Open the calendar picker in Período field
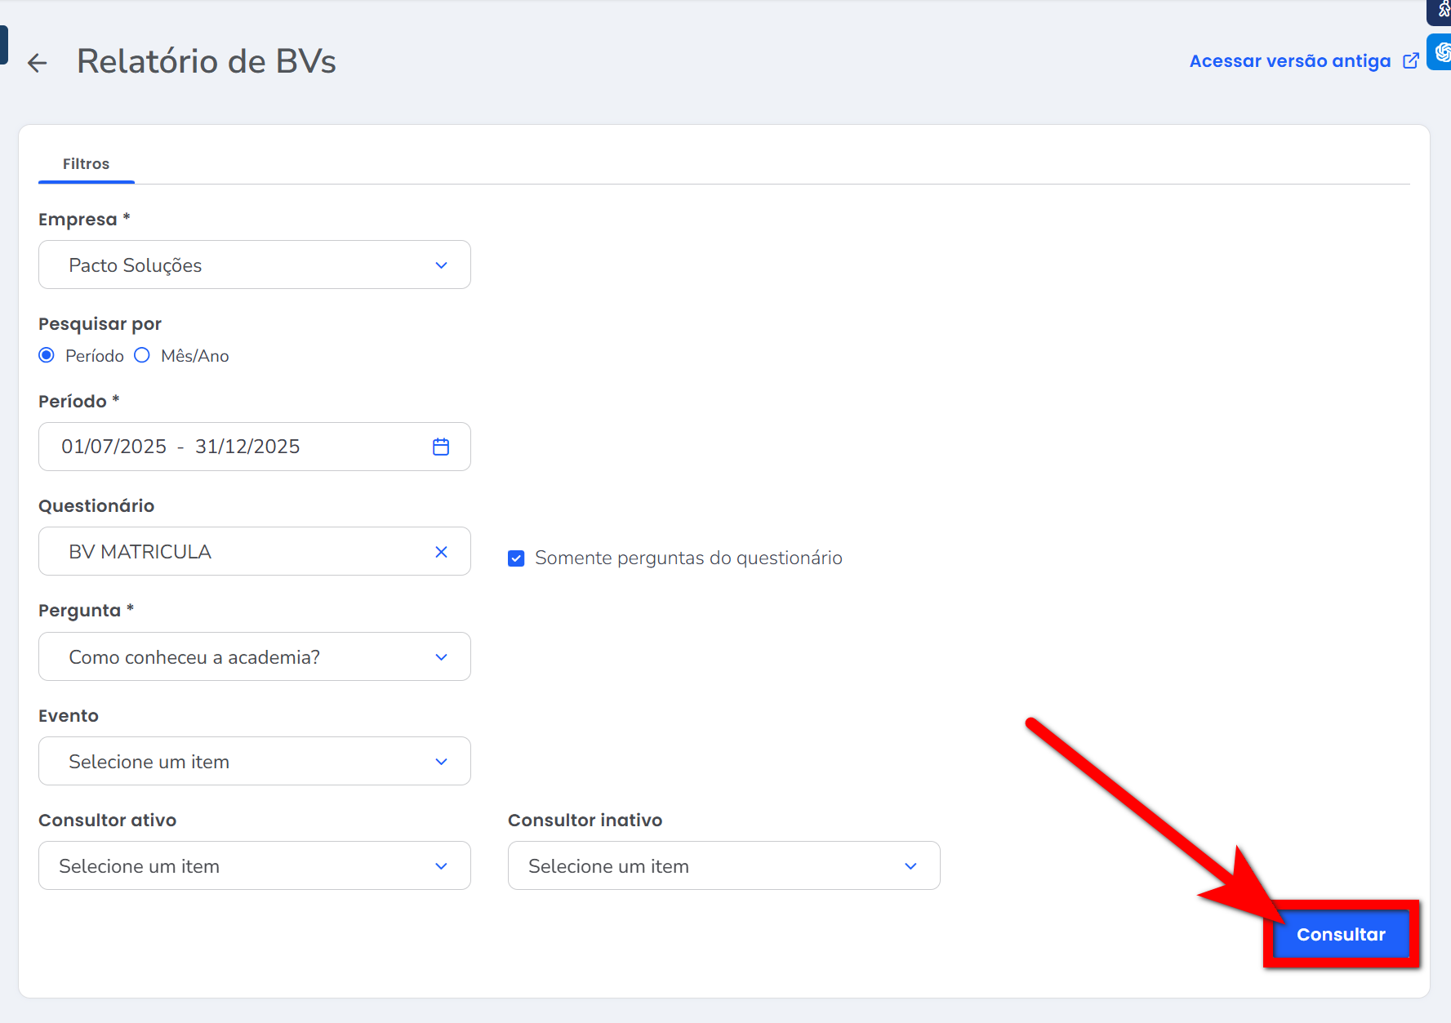The width and height of the screenshot is (1451, 1023). [x=441, y=447]
